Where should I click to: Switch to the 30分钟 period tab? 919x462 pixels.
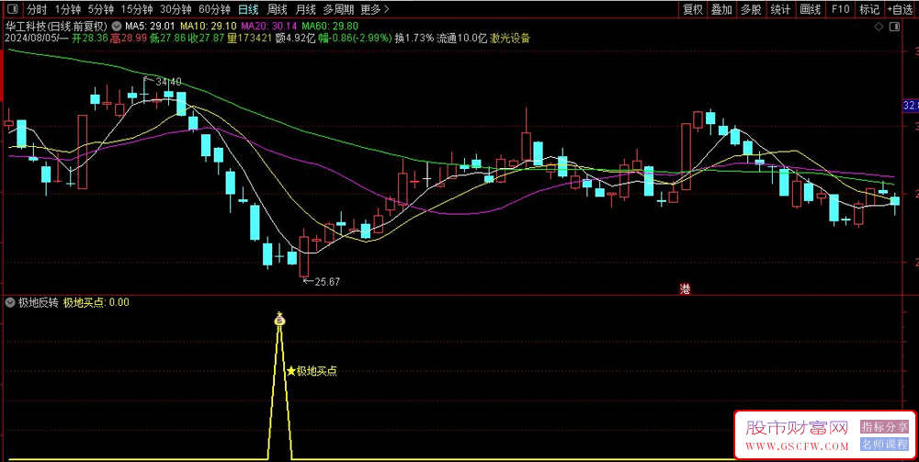(x=176, y=9)
